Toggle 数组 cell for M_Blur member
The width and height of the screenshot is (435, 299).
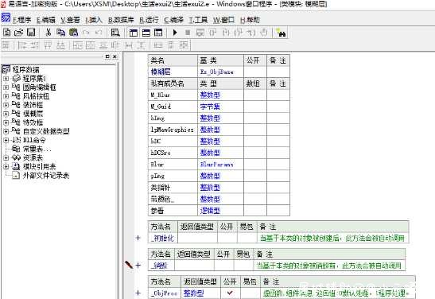coord(255,95)
